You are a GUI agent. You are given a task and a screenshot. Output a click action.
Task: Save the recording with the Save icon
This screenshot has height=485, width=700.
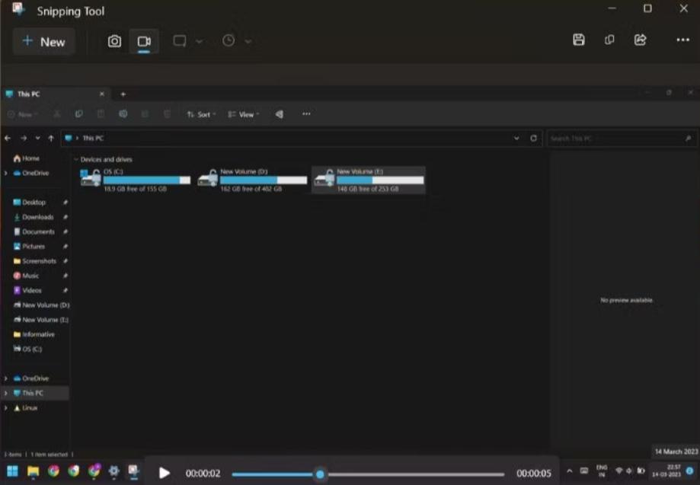coord(579,40)
